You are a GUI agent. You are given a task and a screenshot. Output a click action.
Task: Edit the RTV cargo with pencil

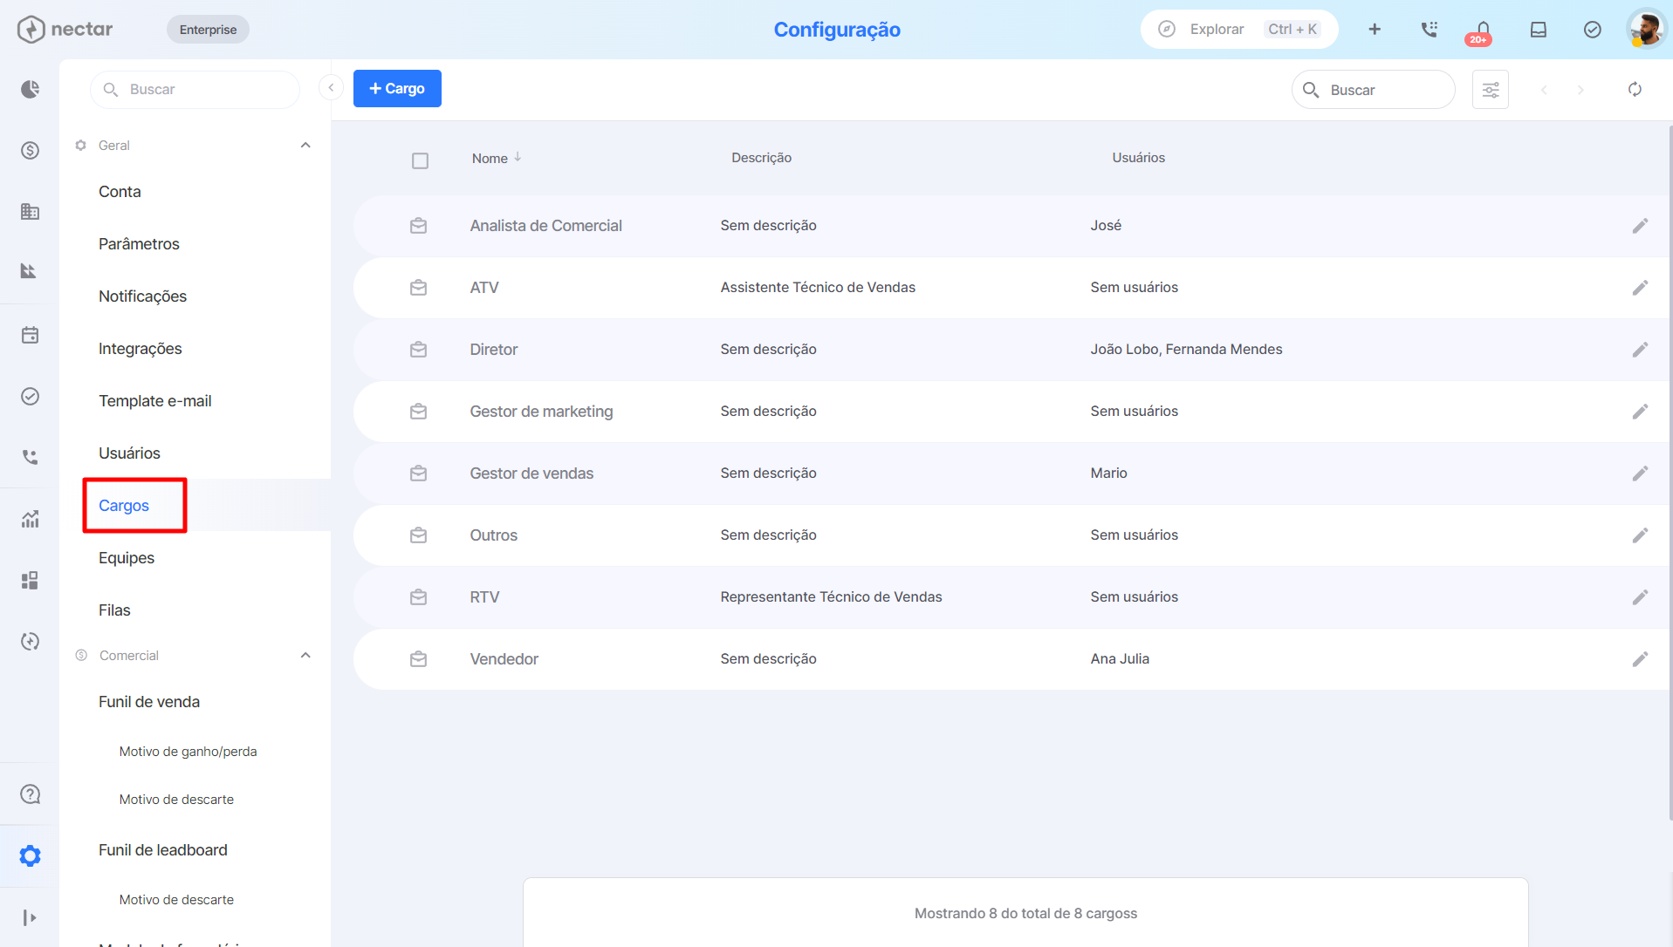pyautogui.click(x=1640, y=597)
